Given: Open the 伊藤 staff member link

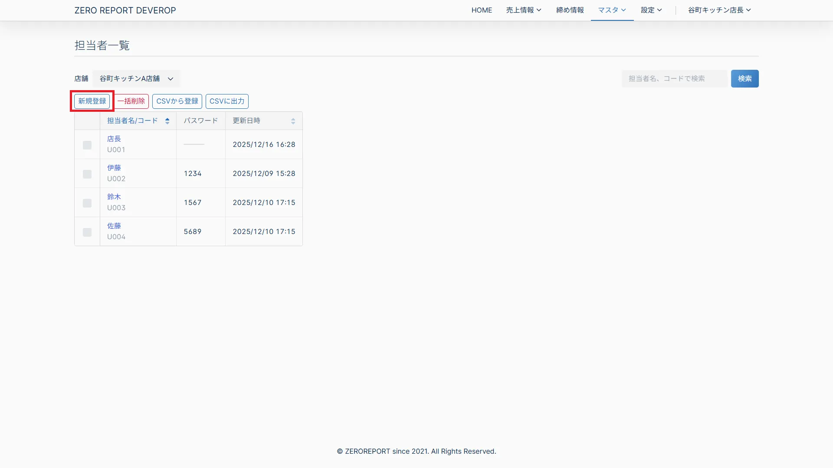Looking at the screenshot, I should coord(114,168).
